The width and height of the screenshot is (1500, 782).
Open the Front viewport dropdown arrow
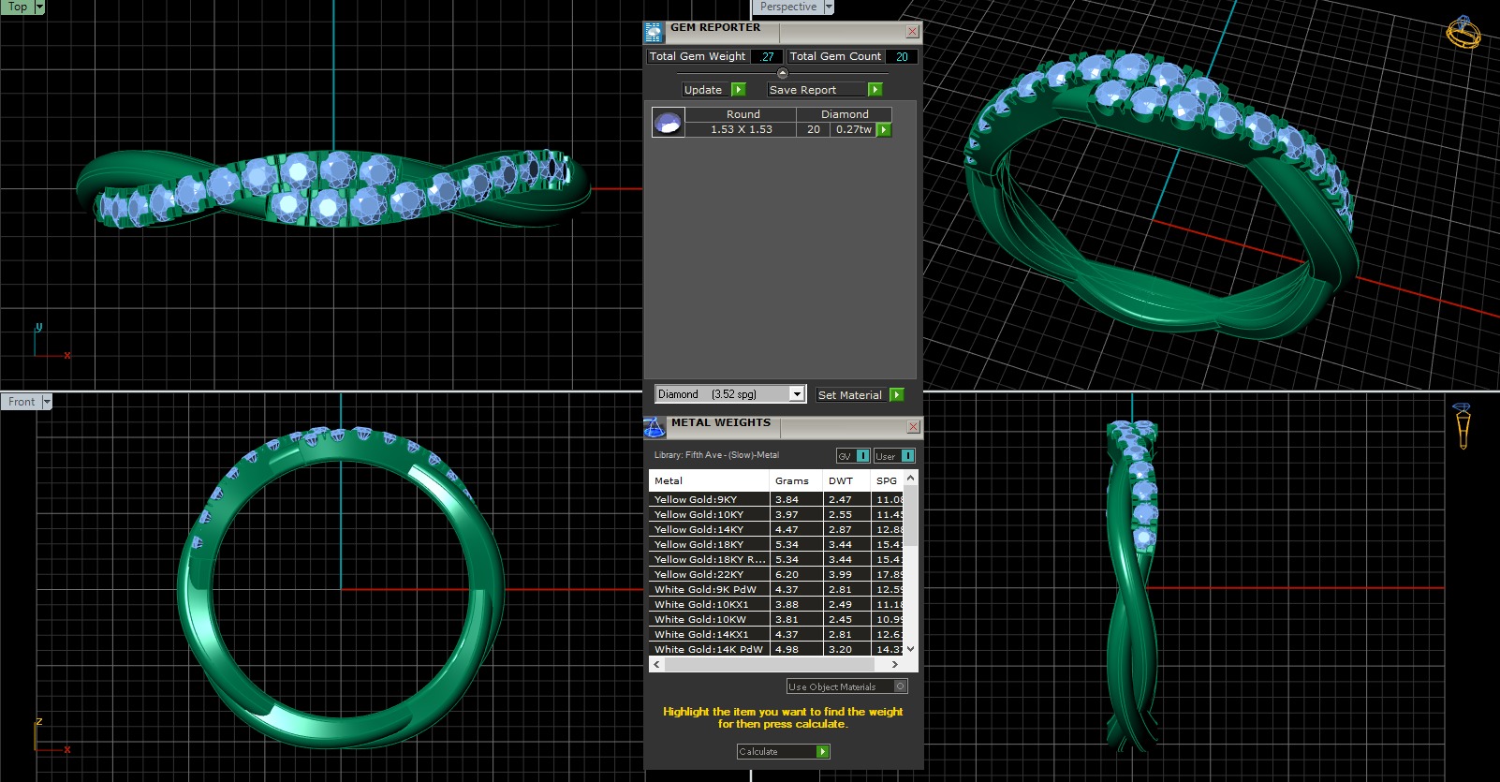click(x=47, y=402)
